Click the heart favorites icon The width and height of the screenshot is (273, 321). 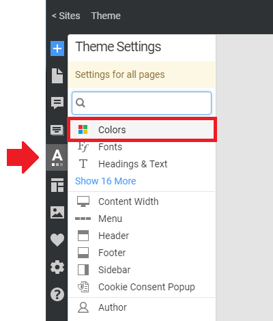(x=57, y=240)
